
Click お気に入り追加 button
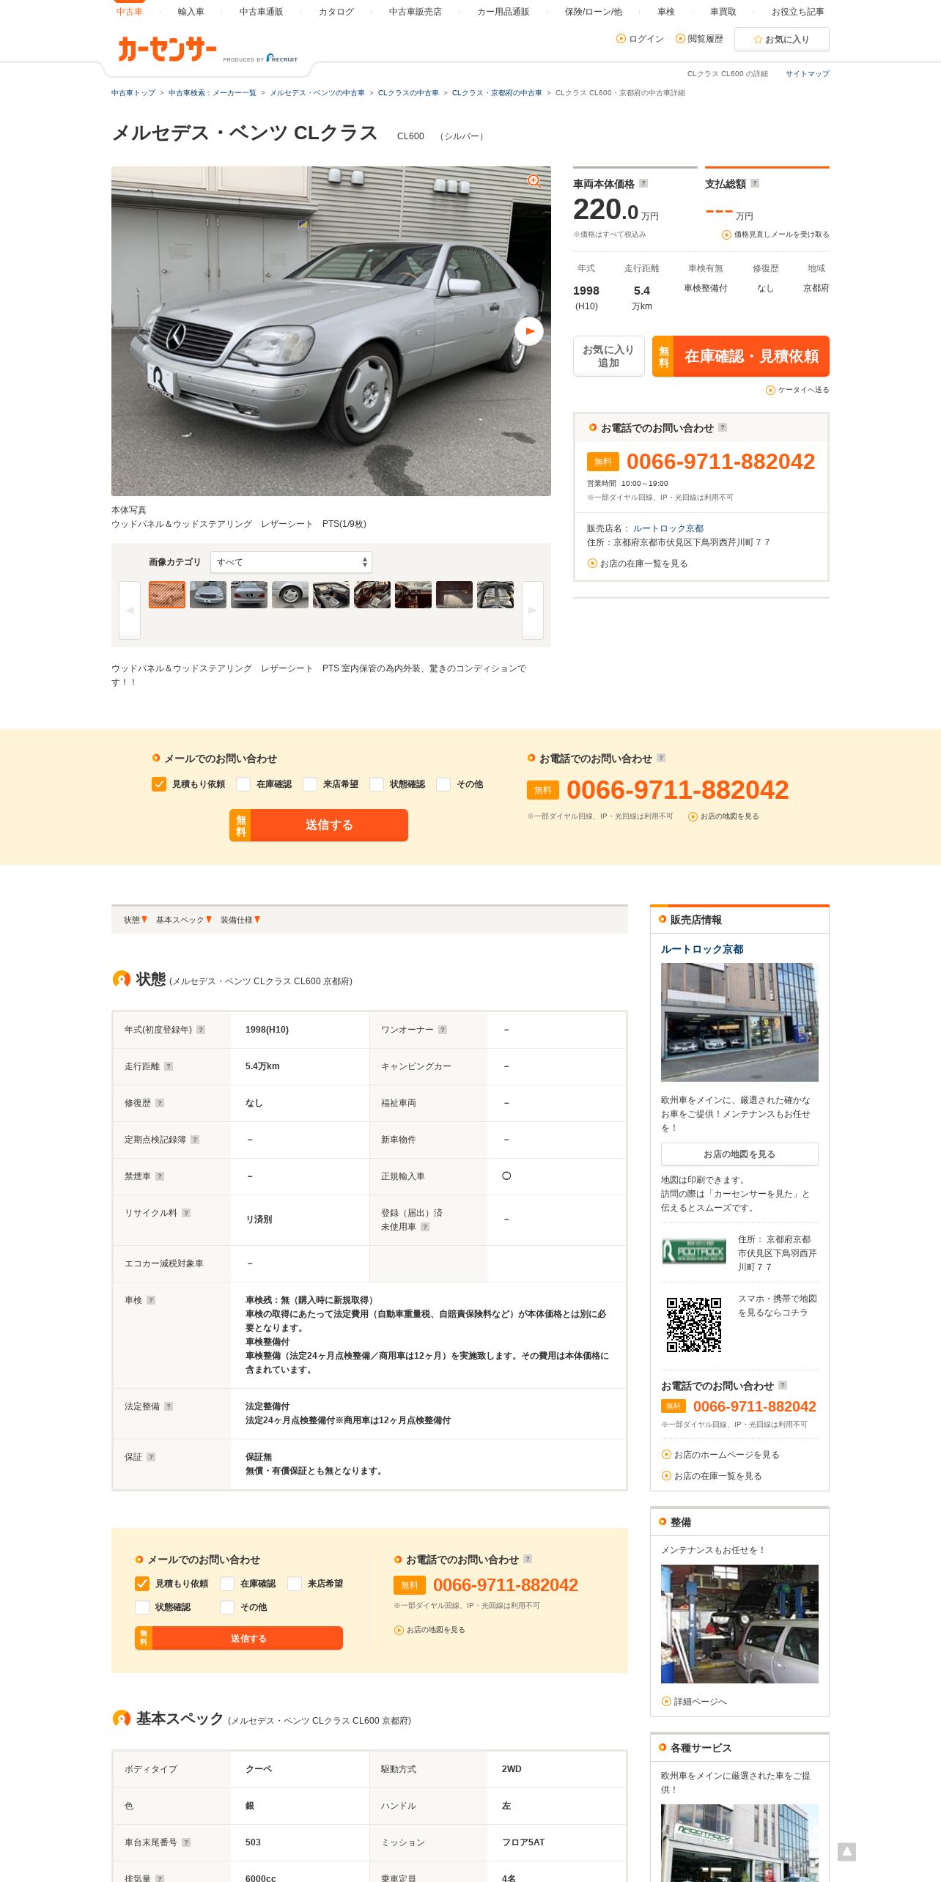tap(609, 356)
